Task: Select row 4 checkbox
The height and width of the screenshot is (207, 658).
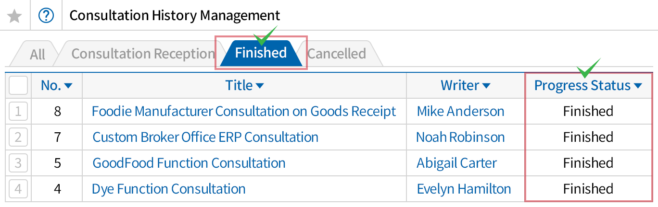Action: (18, 189)
